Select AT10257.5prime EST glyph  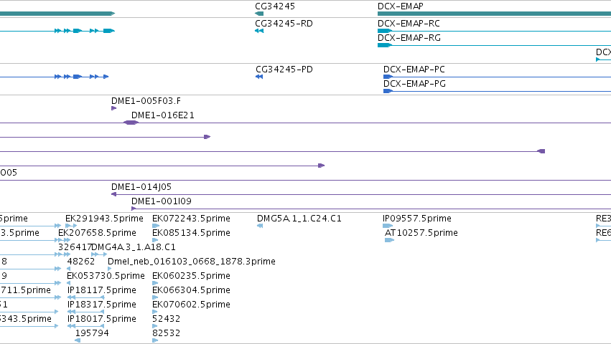pyautogui.click(x=390, y=240)
